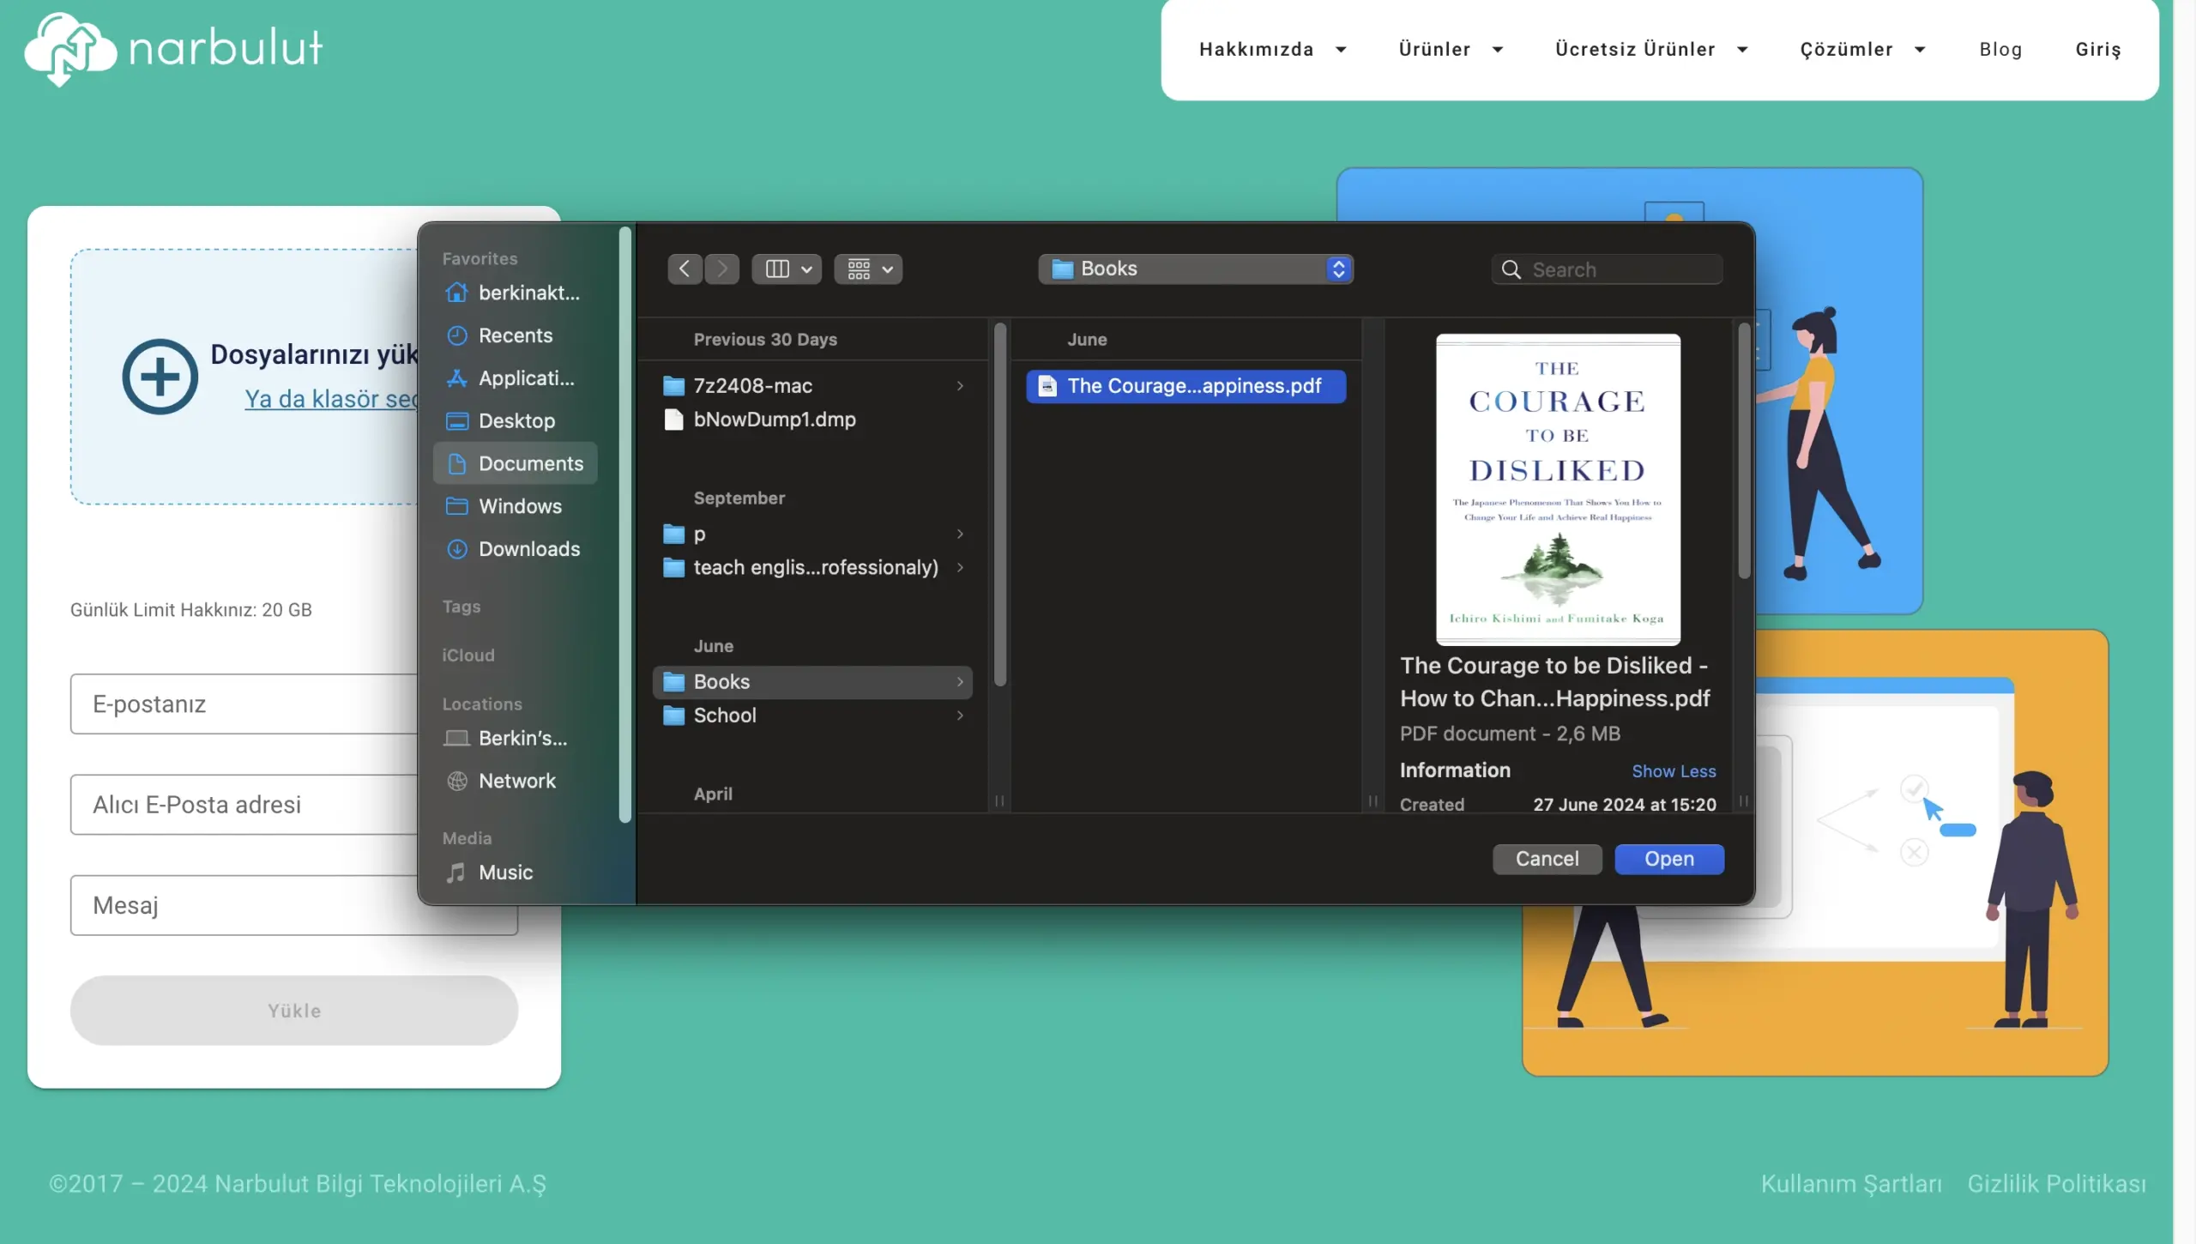2196x1244 pixels.
Task: Click the Cancel button
Action: coord(1546,859)
